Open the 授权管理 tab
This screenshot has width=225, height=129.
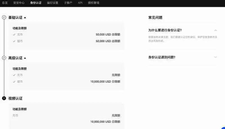click(x=94, y=3)
